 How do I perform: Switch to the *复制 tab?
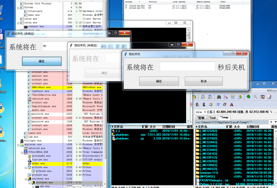point(201,118)
